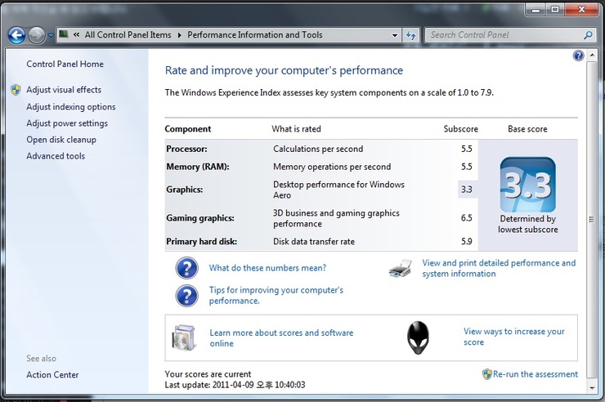Open disk cleanup link
Screen dimensions: 605x402
point(61,140)
